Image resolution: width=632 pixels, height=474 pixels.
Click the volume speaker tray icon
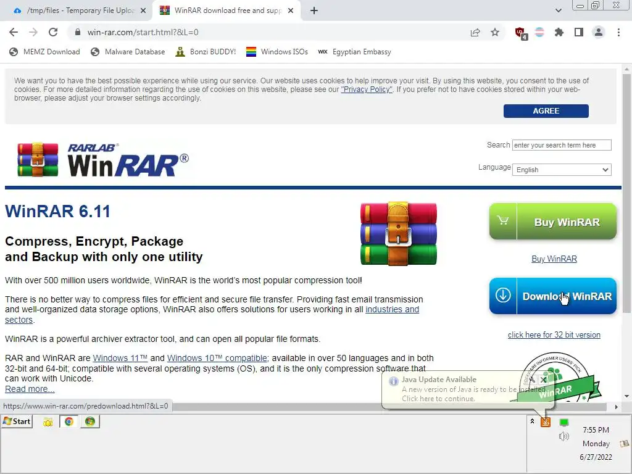click(x=564, y=436)
